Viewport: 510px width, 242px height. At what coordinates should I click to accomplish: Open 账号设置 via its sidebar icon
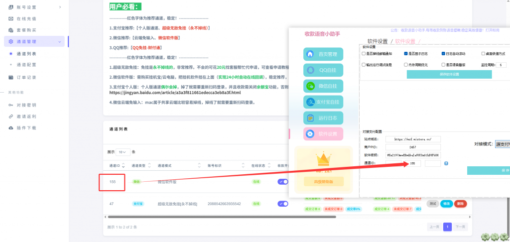coord(11,7)
